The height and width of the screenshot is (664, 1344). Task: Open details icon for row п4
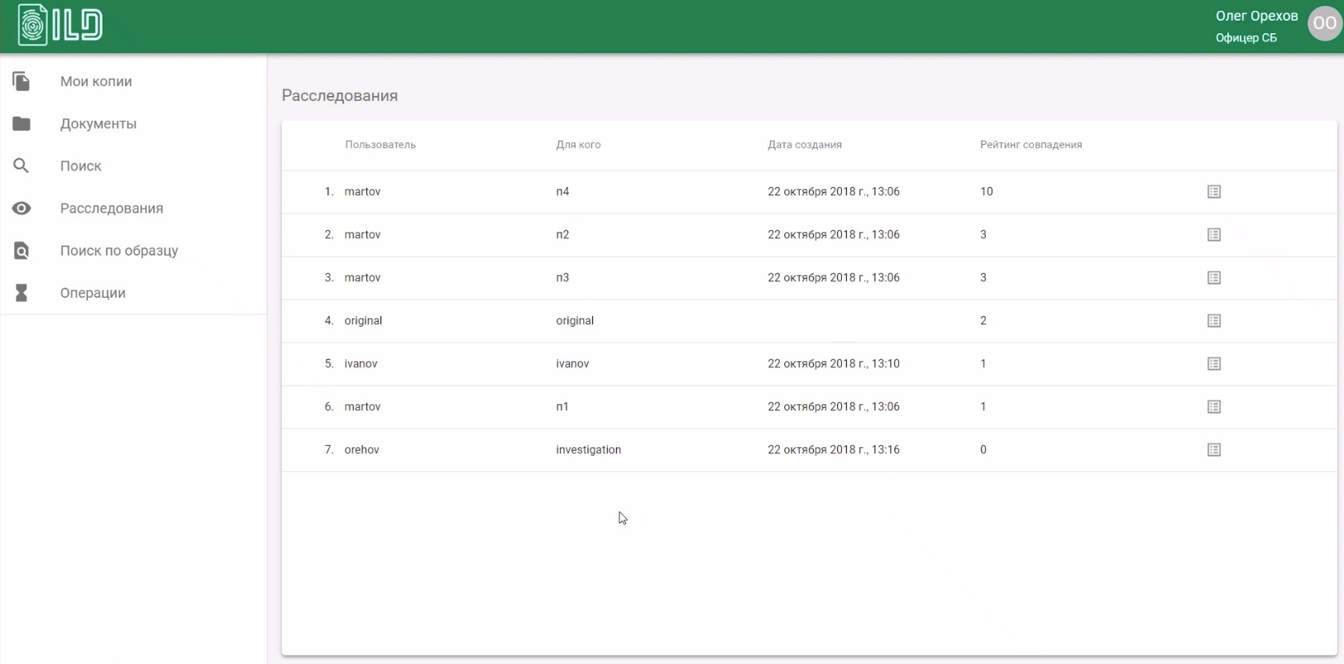1214,192
